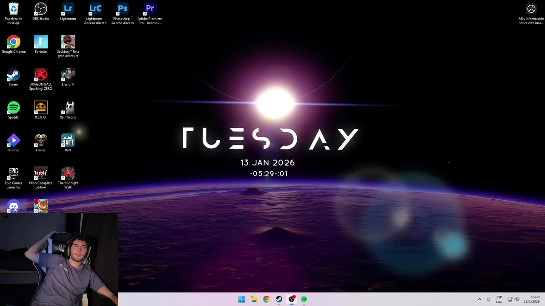
Task: Select the Bloons monkey game shortcut
Action: click(41, 206)
